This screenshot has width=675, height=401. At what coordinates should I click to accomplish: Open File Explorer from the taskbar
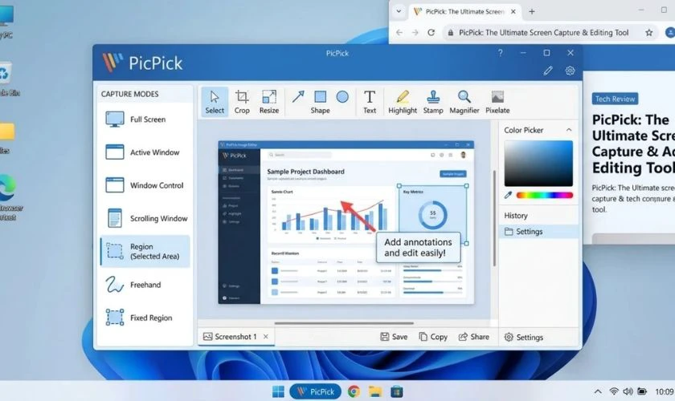click(375, 391)
